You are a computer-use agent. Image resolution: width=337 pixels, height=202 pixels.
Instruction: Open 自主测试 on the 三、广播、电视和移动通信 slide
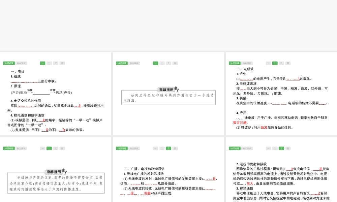click(x=134, y=148)
